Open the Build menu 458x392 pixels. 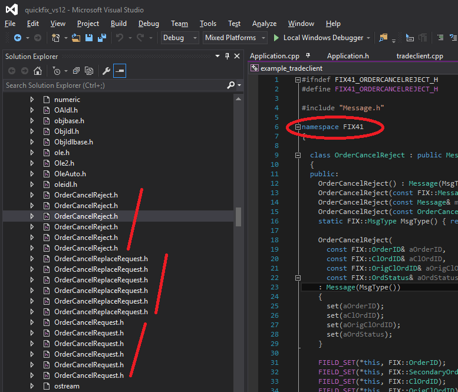click(118, 24)
